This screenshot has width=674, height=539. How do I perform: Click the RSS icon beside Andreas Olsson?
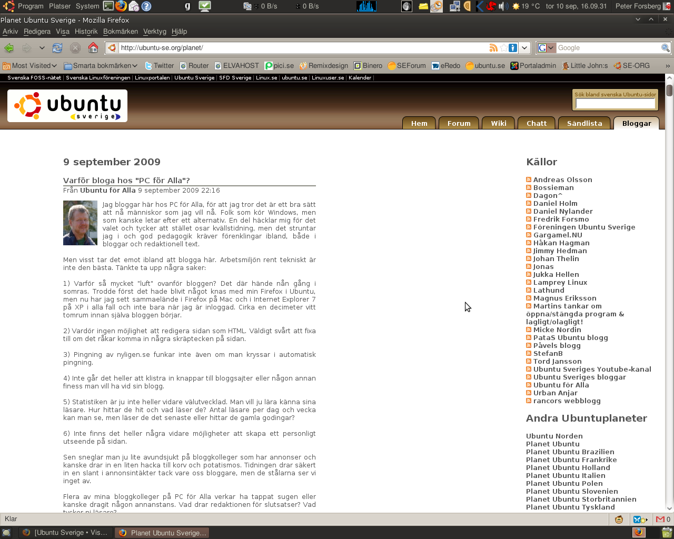(x=529, y=179)
